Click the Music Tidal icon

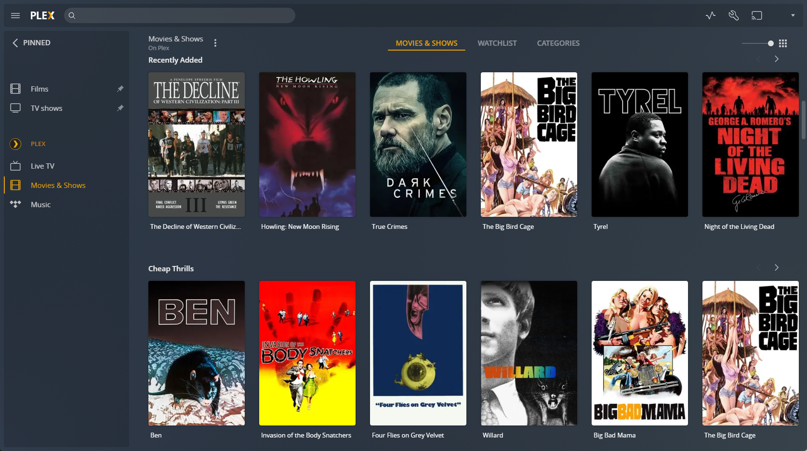tap(15, 204)
